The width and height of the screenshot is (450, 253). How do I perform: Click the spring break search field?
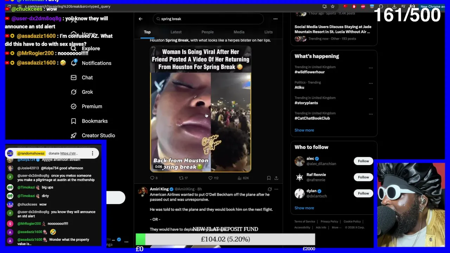click(208, 19)
